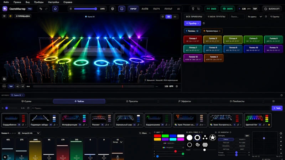285x160 pixels.
Task: Open the + Прибор dropdown
Action: pos(192,23)
